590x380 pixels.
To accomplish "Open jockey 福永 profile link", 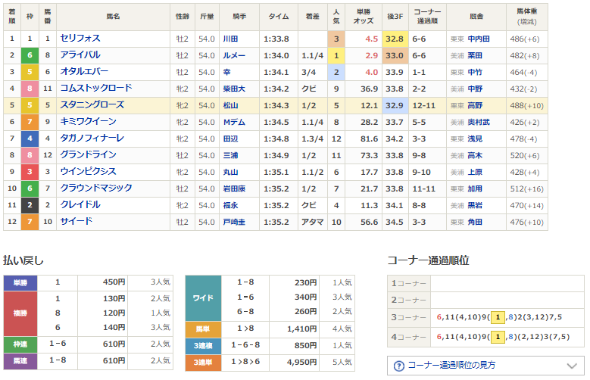I will tap(230, 205).
